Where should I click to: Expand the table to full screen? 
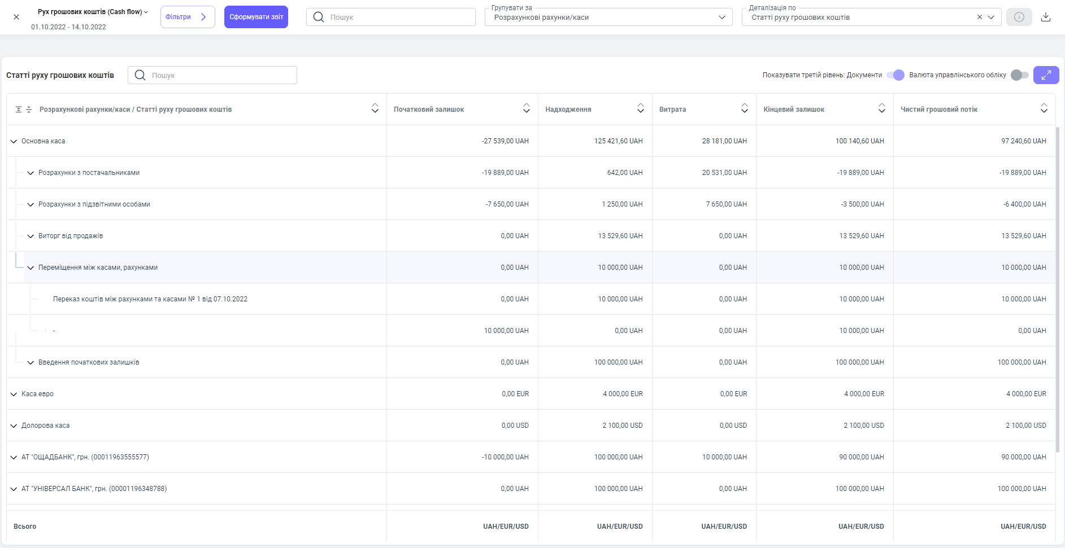pos(1046,75)
